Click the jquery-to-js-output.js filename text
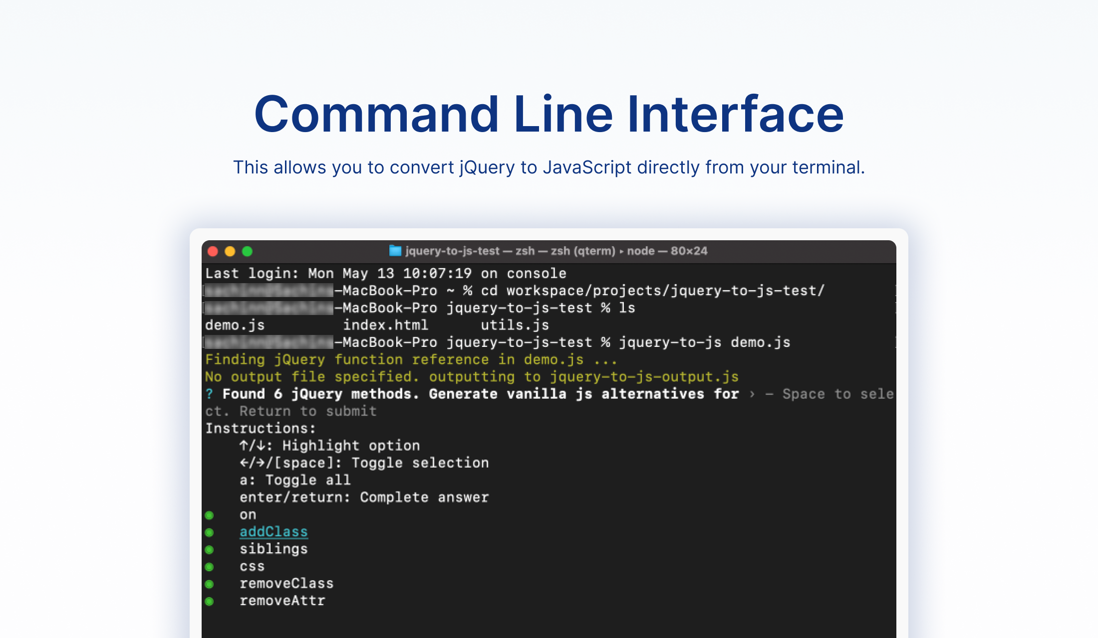 [x=644, y=377]
